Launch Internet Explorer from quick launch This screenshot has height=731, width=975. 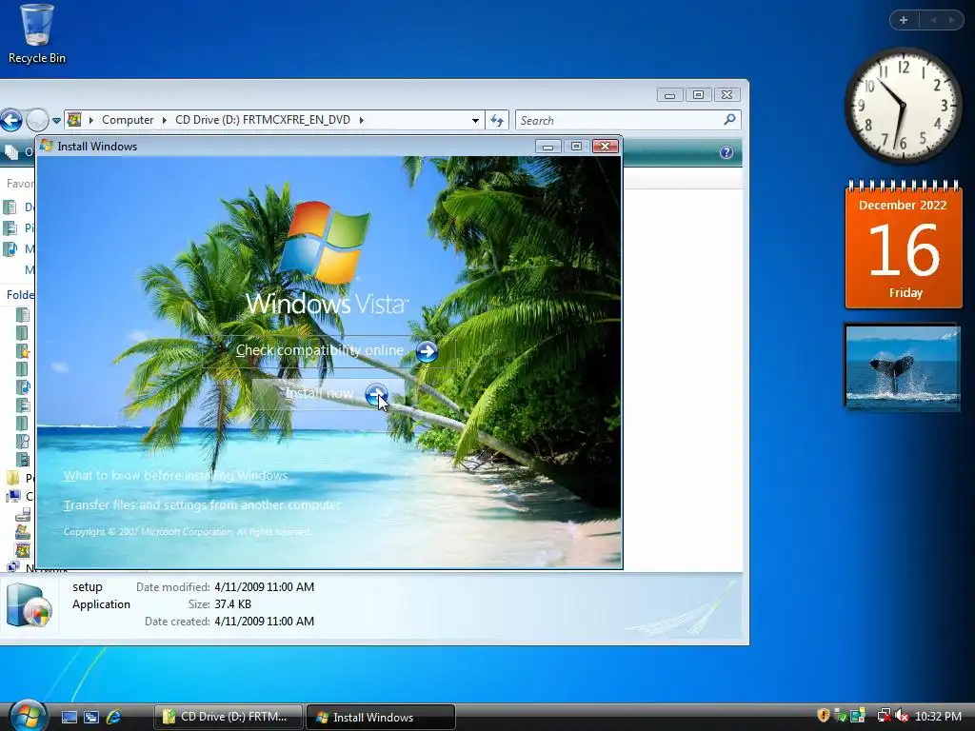(114, 717)
